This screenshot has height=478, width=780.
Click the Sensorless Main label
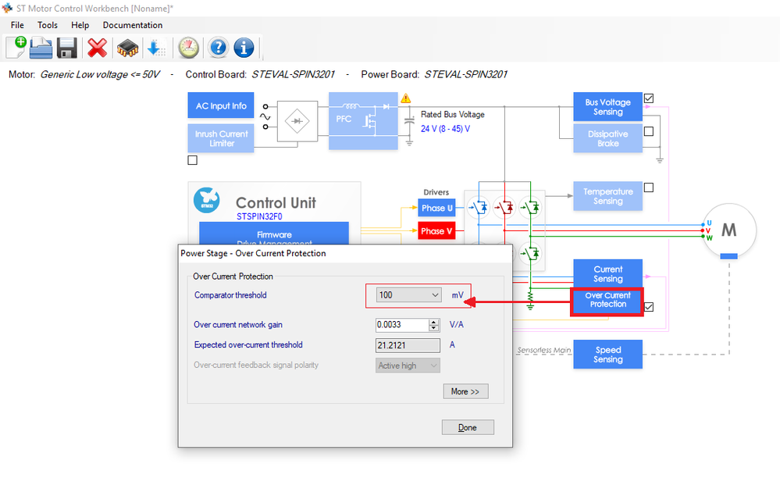pyautogui.click(x=543, y=350)
